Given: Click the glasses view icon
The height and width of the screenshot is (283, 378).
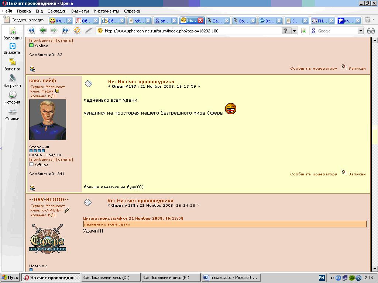Looking at the screenshot, I should point(371,31).
